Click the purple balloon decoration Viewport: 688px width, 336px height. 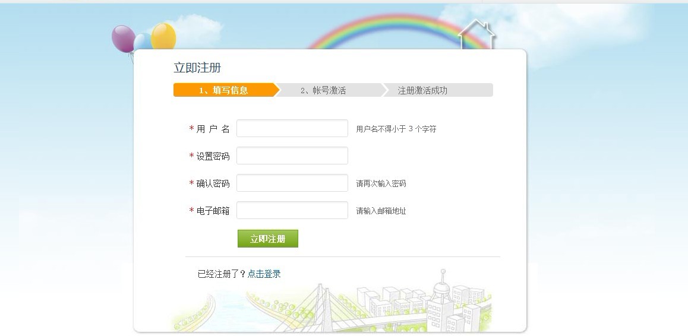point(122,38)
